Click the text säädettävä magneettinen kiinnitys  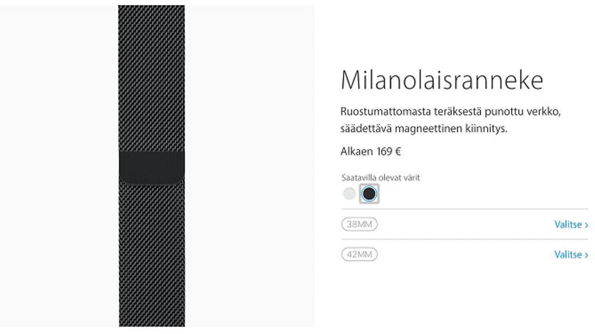[424, 129]
